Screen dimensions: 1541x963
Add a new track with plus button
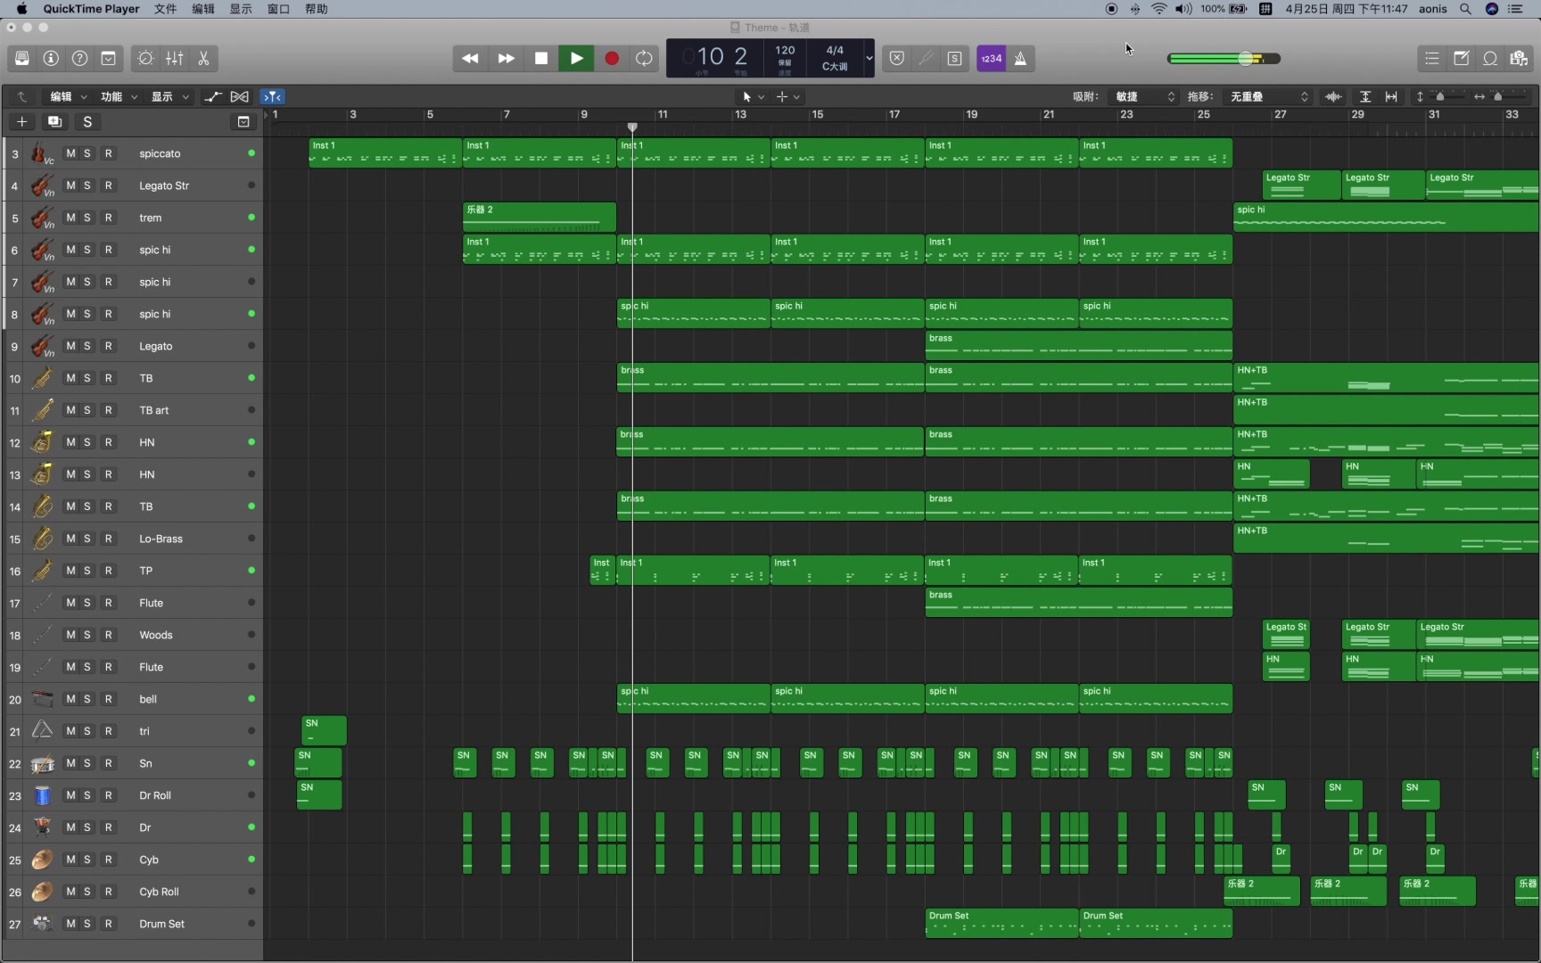click(22, 121)
